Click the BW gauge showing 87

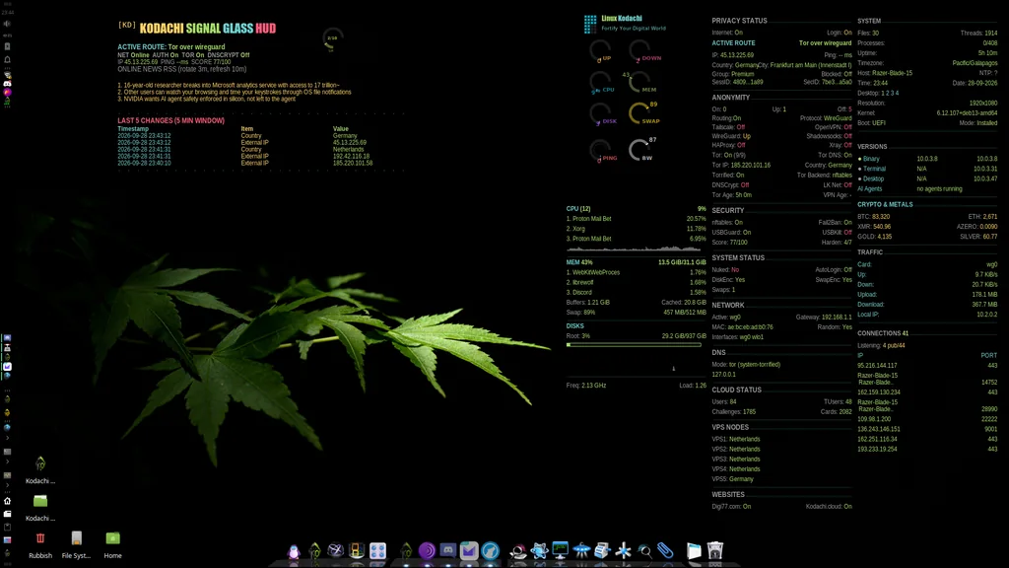click(x=640, y=150)
